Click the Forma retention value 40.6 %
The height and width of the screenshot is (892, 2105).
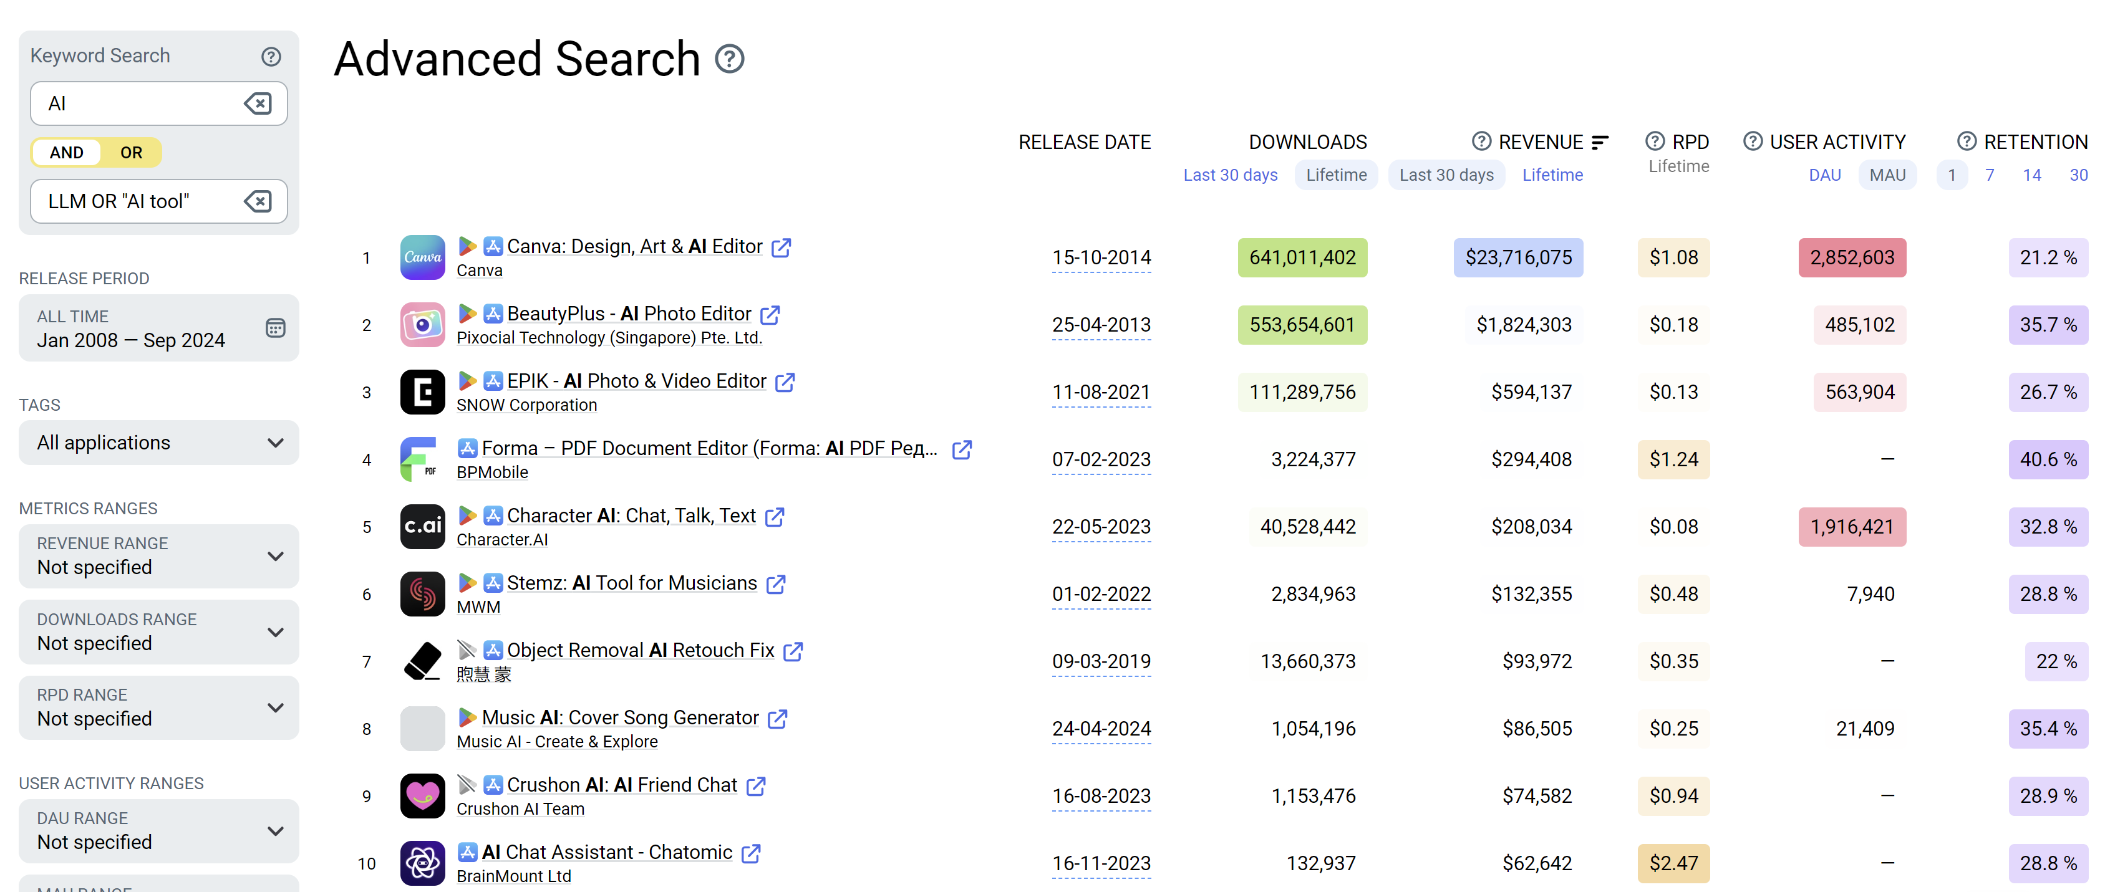(2048, 460)
